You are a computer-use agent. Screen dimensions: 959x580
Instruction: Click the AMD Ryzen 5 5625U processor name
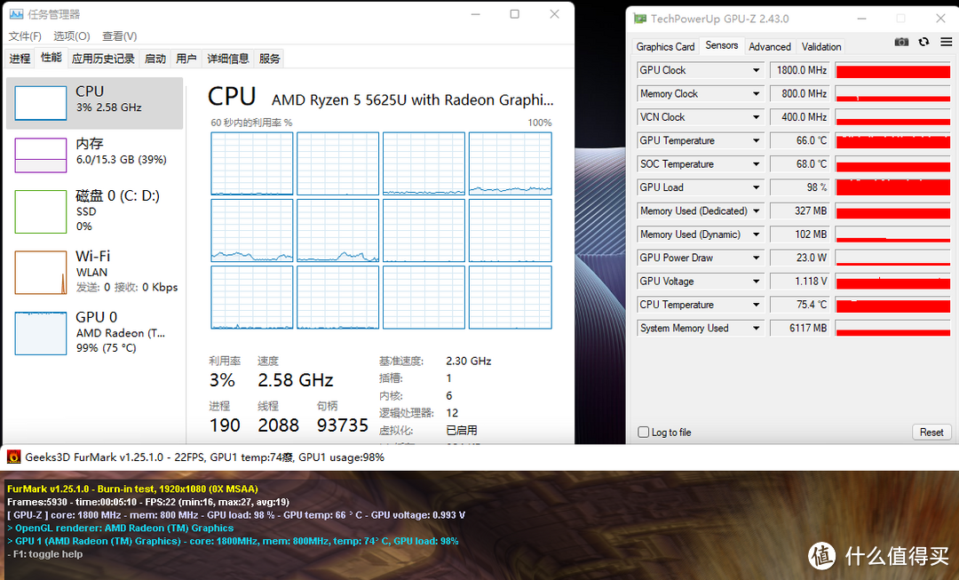(x=412, y=99)
